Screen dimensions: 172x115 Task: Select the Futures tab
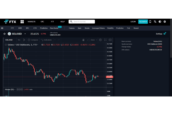coord(72,28)
